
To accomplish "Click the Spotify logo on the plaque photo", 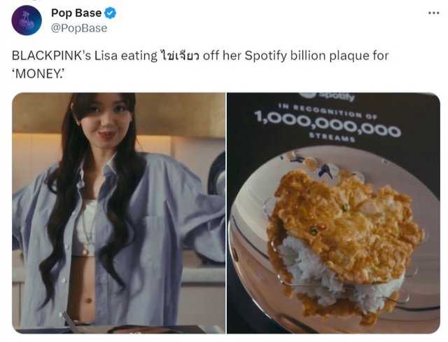I will 327,96.
